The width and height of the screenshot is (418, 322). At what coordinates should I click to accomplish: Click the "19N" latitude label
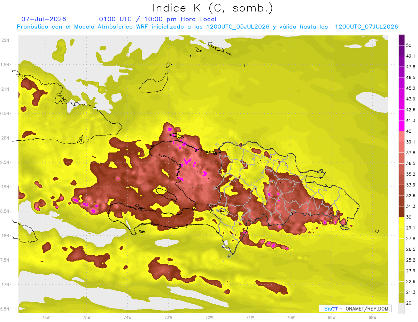point(5,187)
